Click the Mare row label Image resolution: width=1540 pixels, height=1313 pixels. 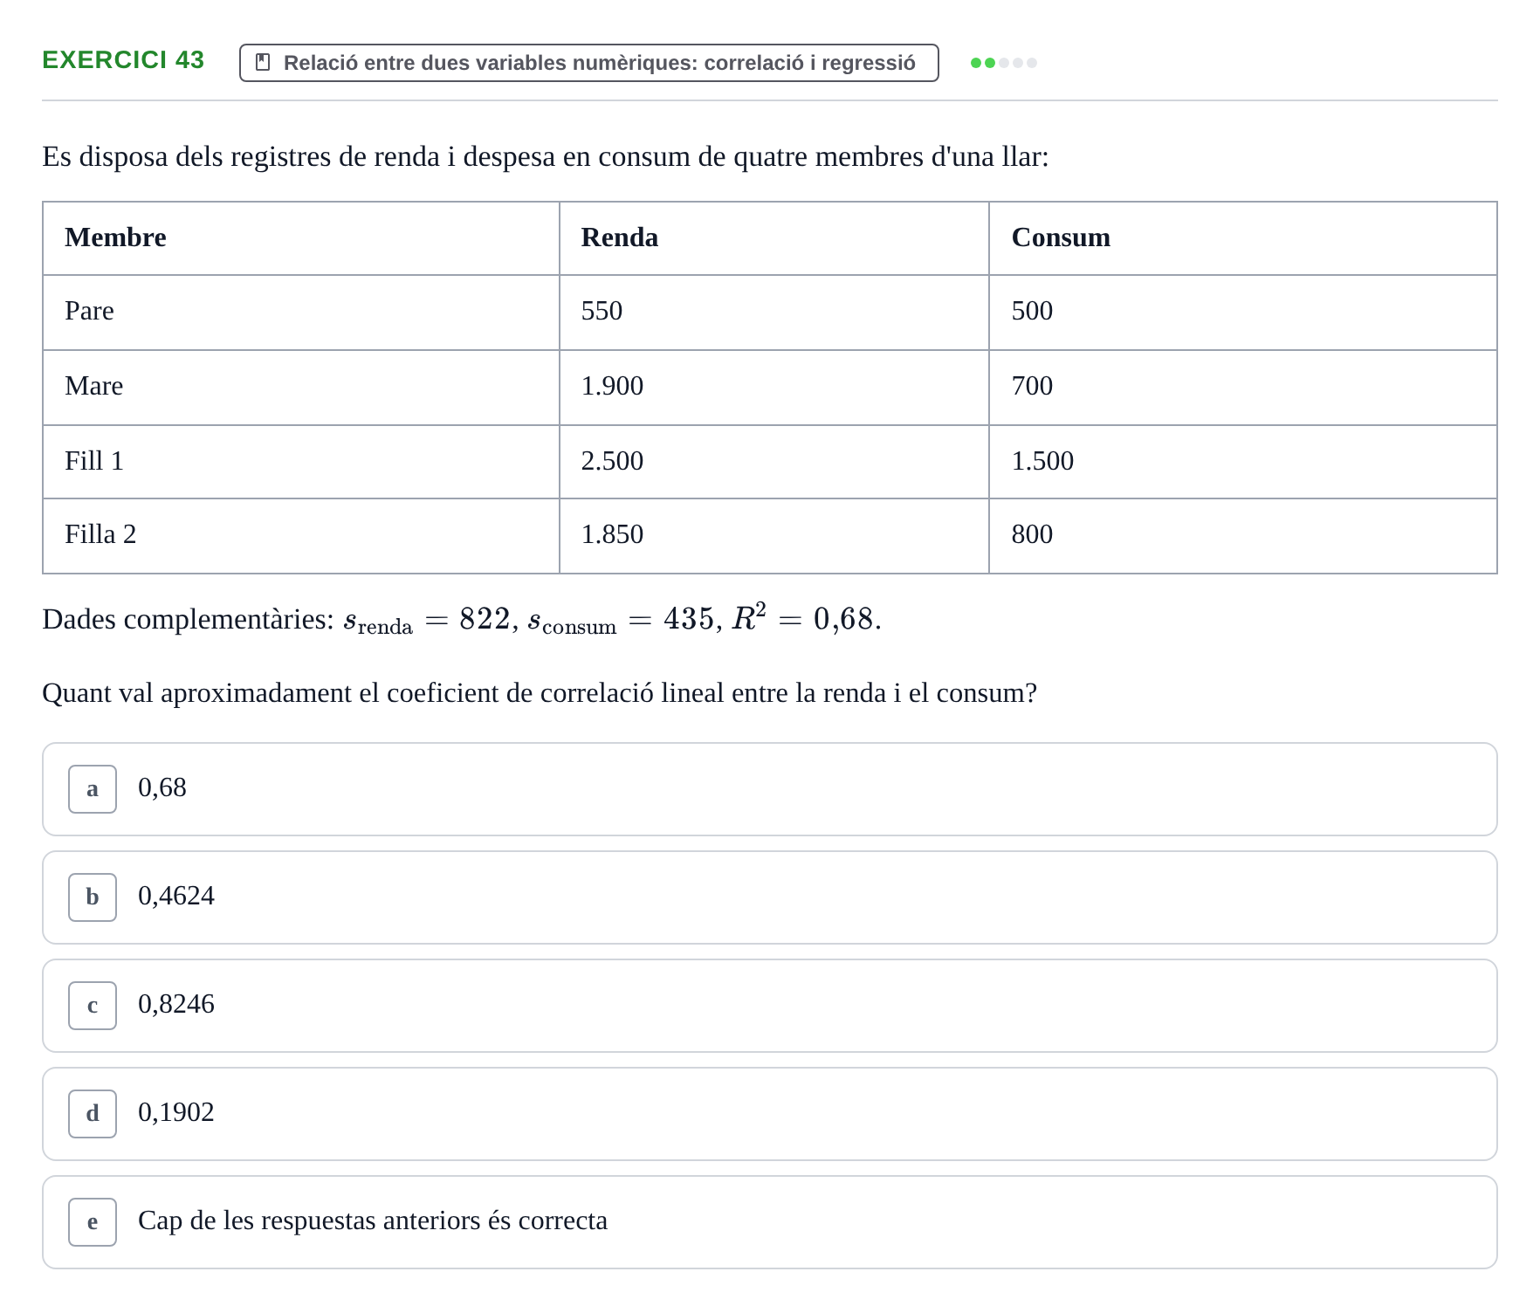[x=93, y=386]
